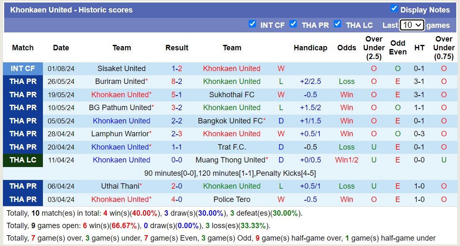The image size is (460, 246).
Task: Disable the INT CF filter checkbox
Action: click(x=252, y=24)
